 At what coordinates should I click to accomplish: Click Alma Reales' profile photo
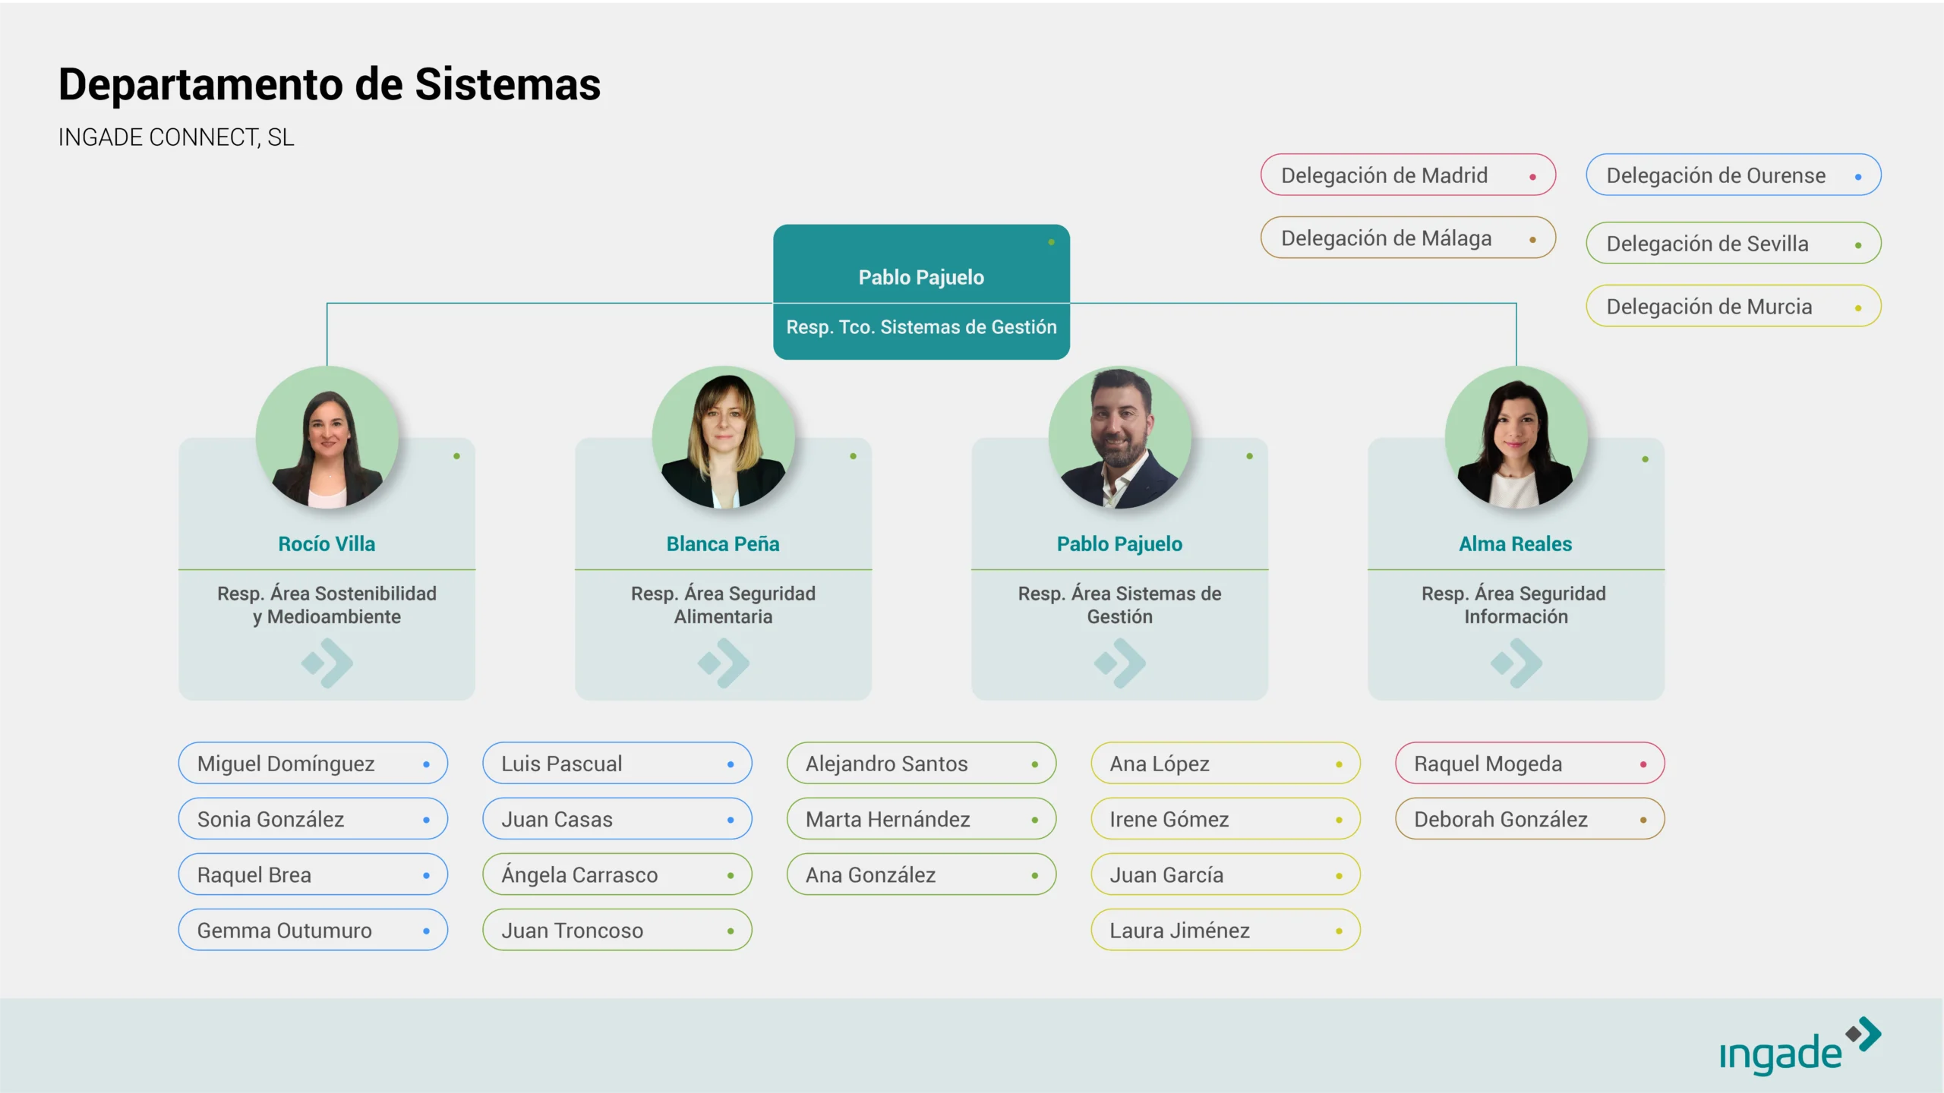tap(1516, 439)
